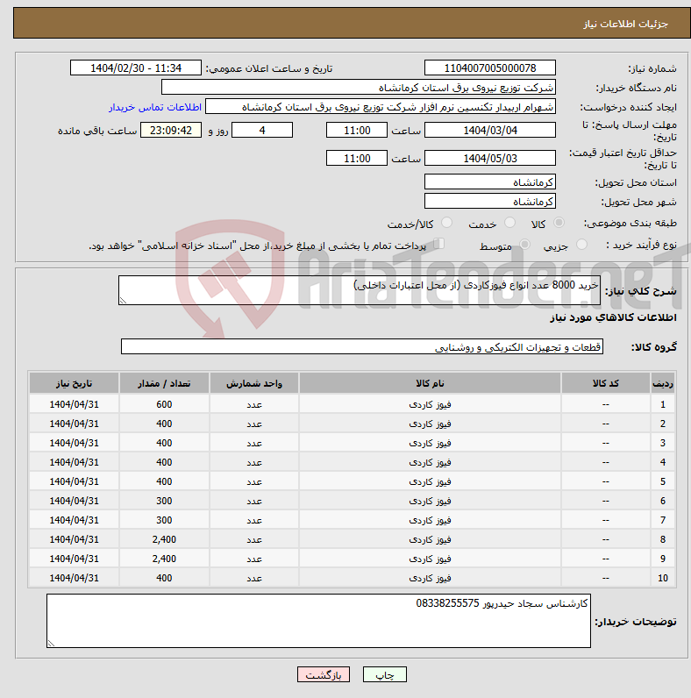Image resolution: width=691 pixels, height=698 pixels.
Task: Click the buyer notes textbox
Action: (319, 621)
